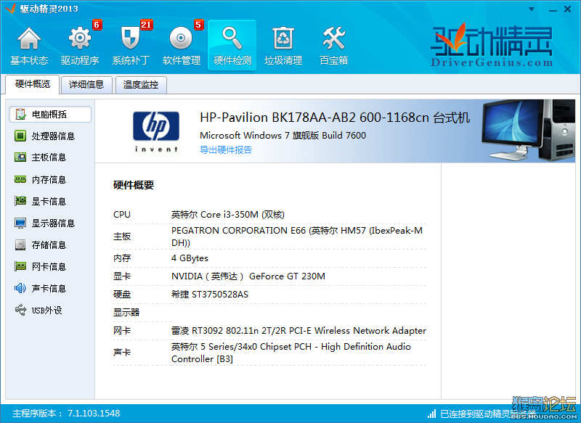Screen dimensions: 581x423
Task: Select 电脑概括 in the sidebar
Action: coord(50,115)
